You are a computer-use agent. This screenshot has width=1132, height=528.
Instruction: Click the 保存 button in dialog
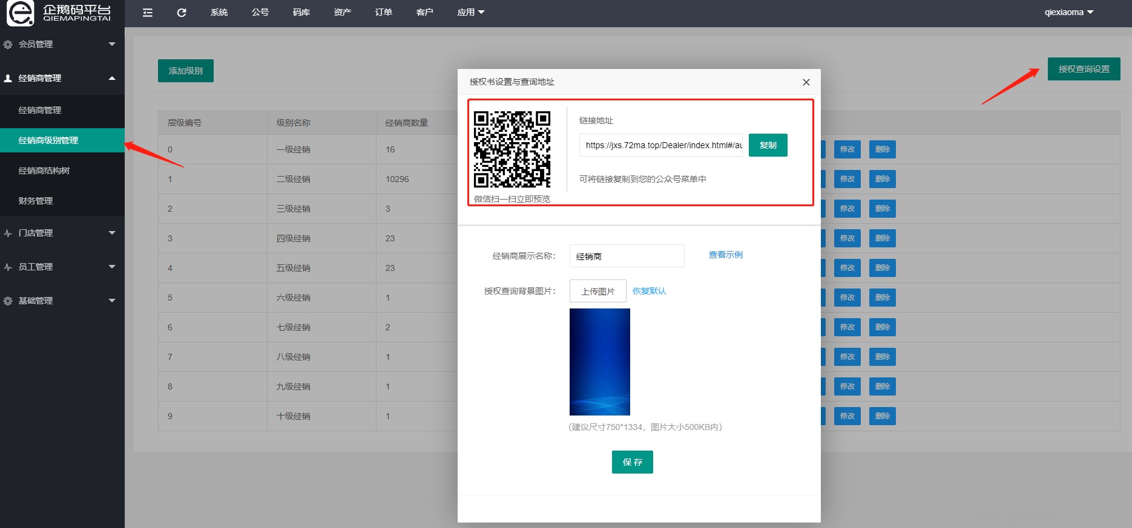(x=633, y=462)
